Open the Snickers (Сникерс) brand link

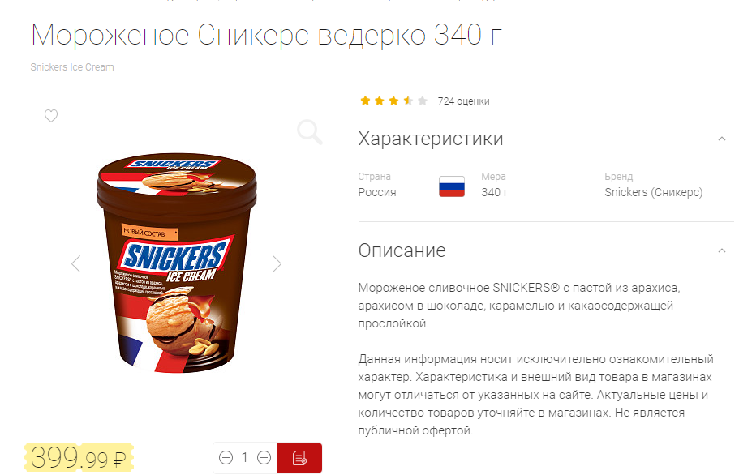tap(653, 192)
